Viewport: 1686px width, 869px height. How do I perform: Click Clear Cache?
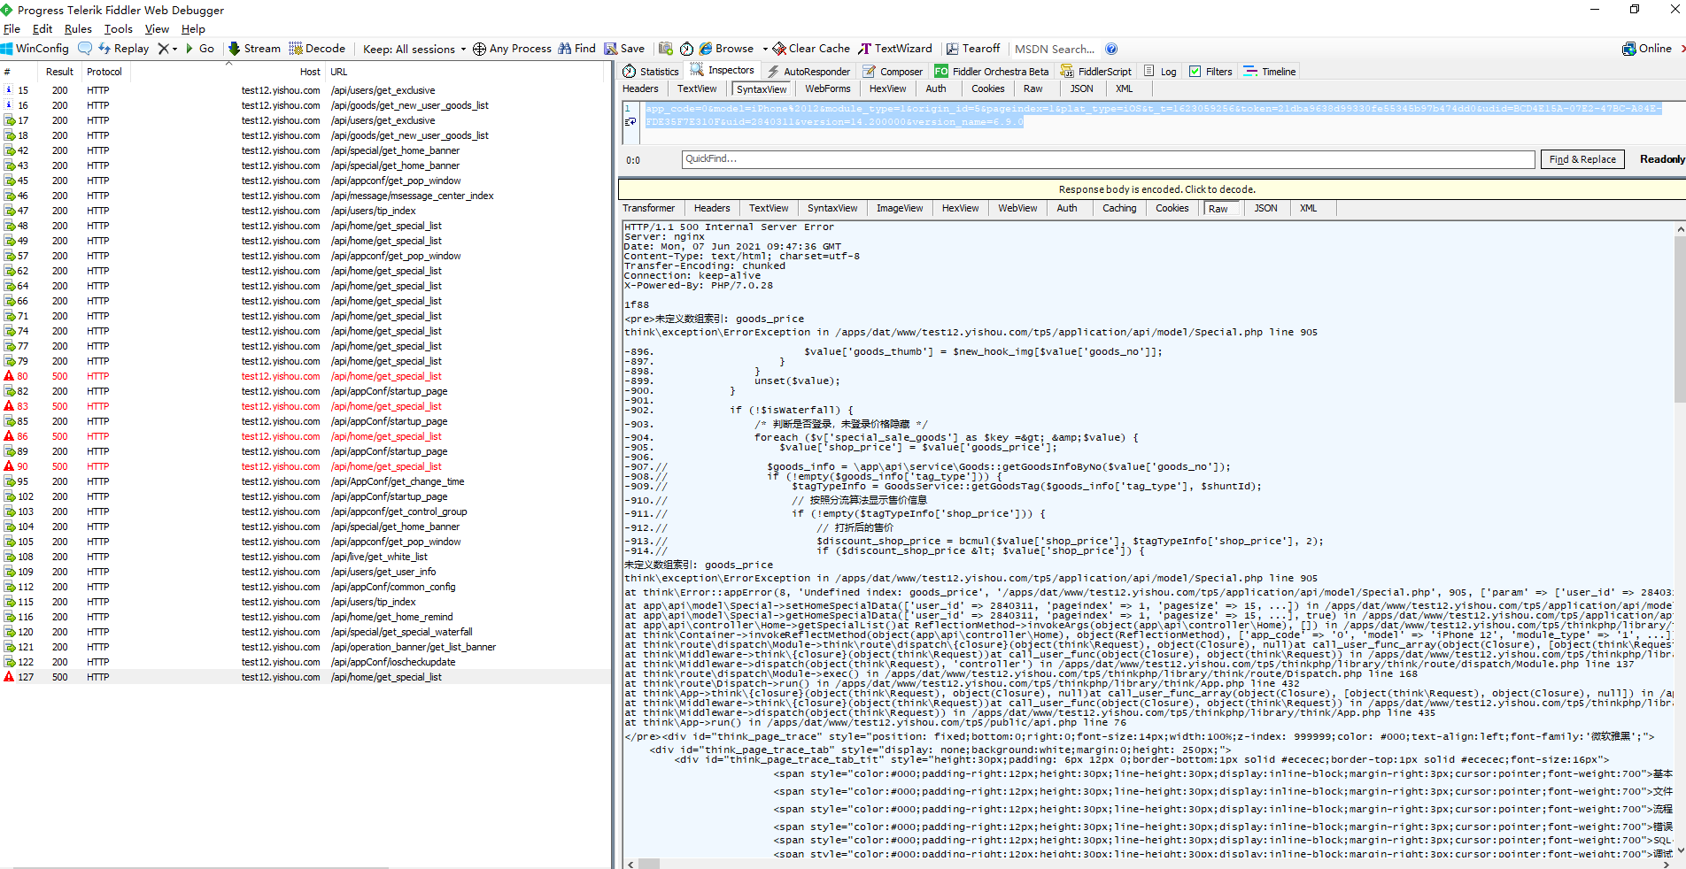pos(811,49)
